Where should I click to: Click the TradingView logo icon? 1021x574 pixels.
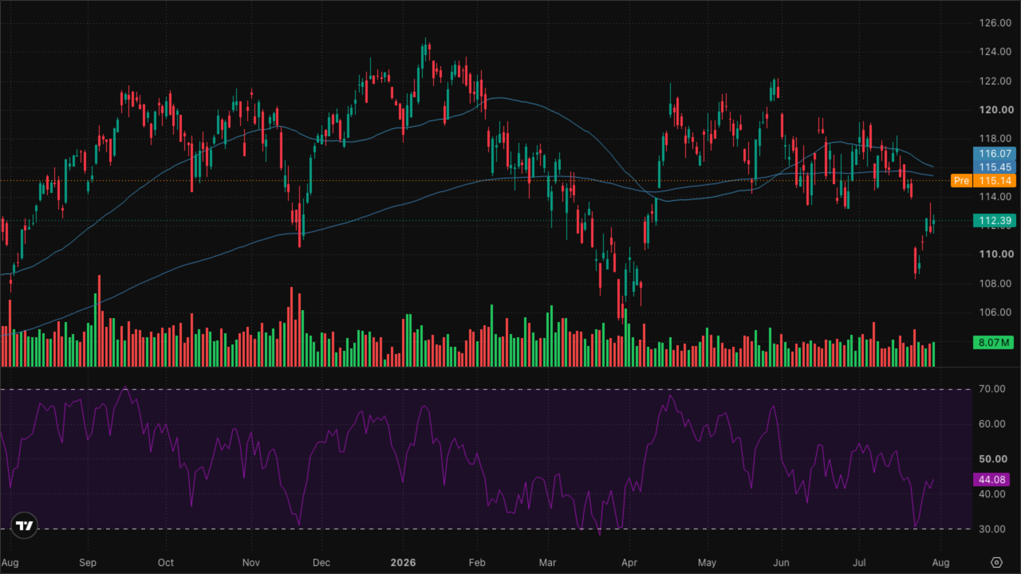tap(24, 525)
